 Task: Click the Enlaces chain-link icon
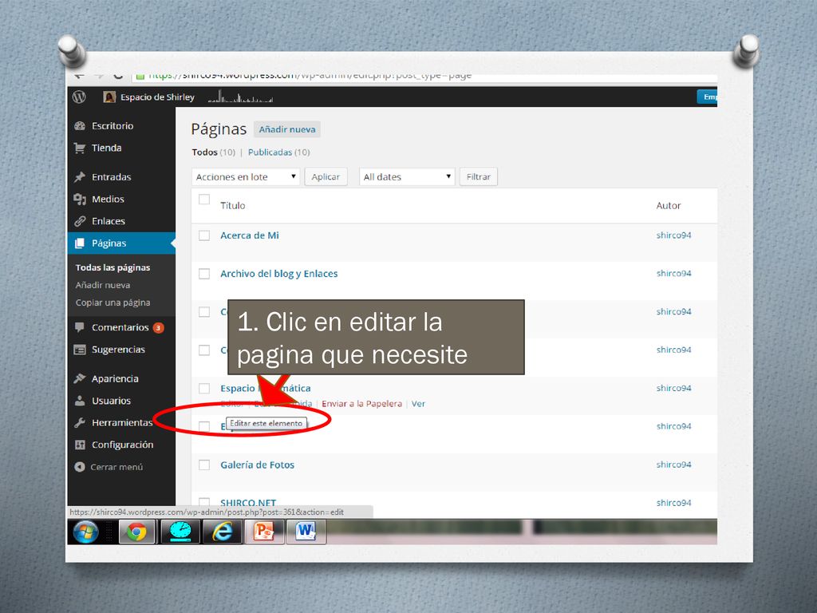click(80, 221)
